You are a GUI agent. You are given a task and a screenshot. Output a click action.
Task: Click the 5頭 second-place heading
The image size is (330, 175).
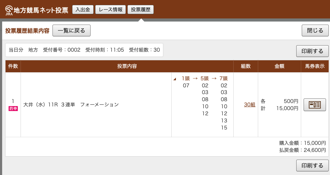pyautogui.click(x=204, y=78)
